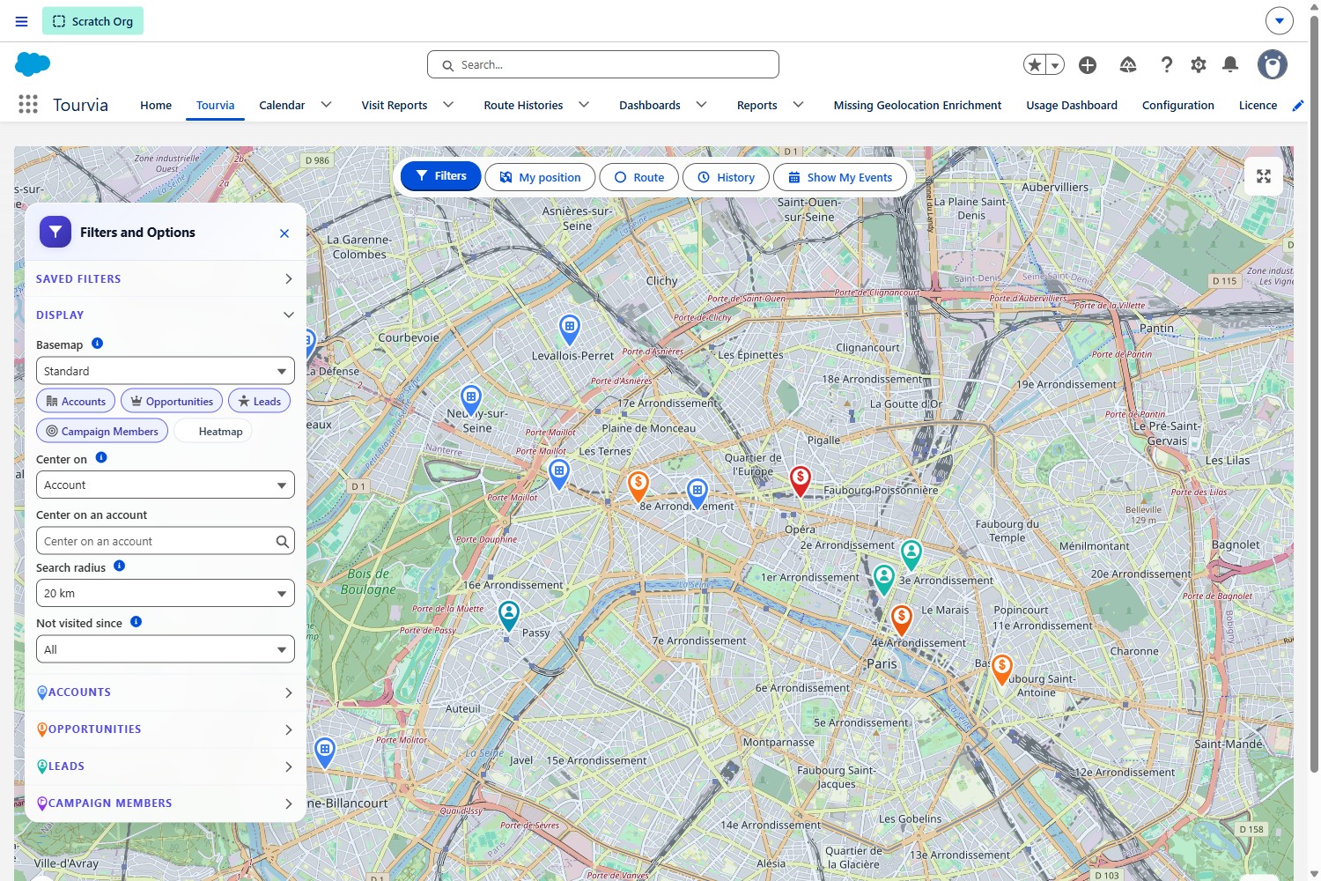Show the Center on info icon
The height and width of the screenshot is (881, 1321).
tap(101, 458)
